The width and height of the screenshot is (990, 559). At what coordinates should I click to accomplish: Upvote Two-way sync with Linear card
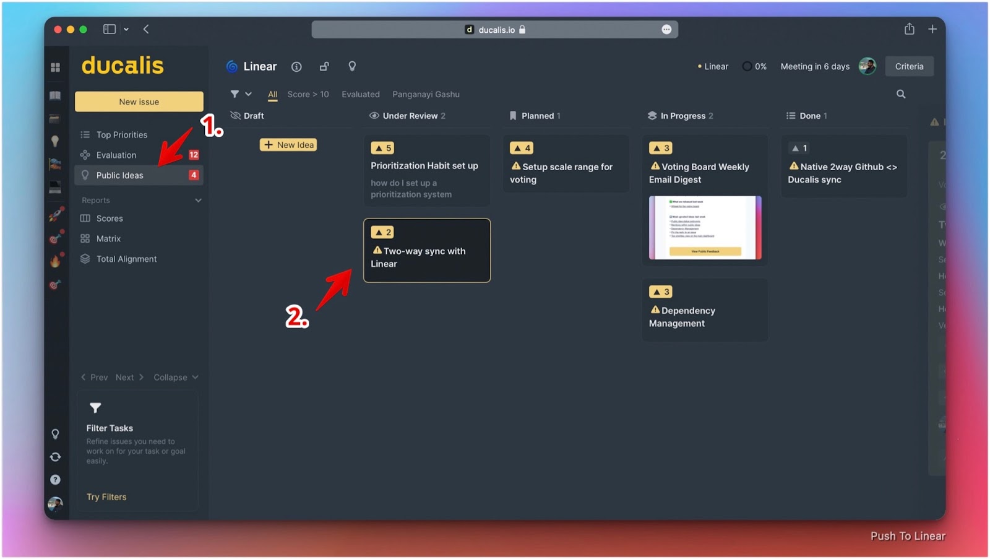click(x=382, y=232)
